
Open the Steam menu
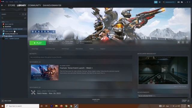(x=2, y=2)
